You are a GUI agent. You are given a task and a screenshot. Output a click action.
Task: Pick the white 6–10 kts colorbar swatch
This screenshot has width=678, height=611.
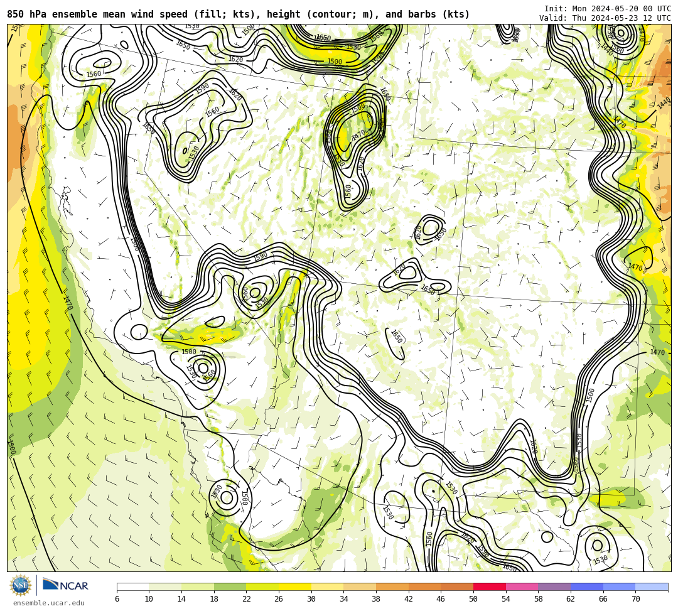[x=132, y=587]
